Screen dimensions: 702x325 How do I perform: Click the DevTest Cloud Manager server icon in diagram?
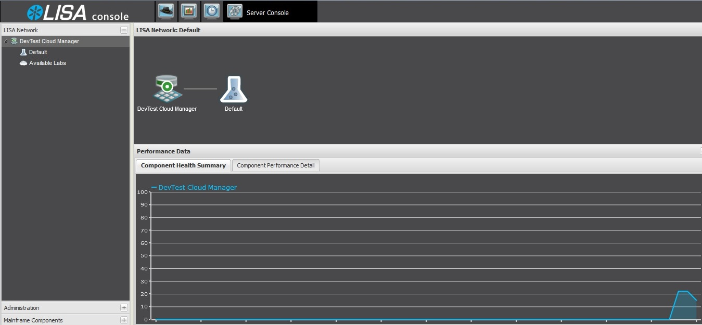tap(167, 88)
